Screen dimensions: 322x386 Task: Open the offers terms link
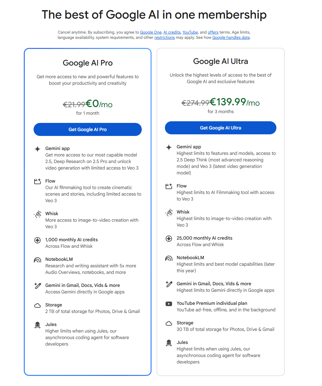pos(213,32)
